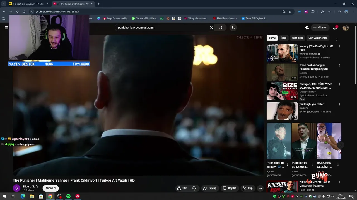Open the YouTube account avatar menu
Viewport: 357px width, 200px height.
coord(346,27)
